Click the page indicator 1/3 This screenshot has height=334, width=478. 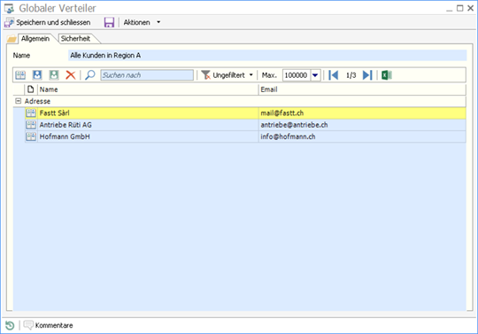[351, 75]
